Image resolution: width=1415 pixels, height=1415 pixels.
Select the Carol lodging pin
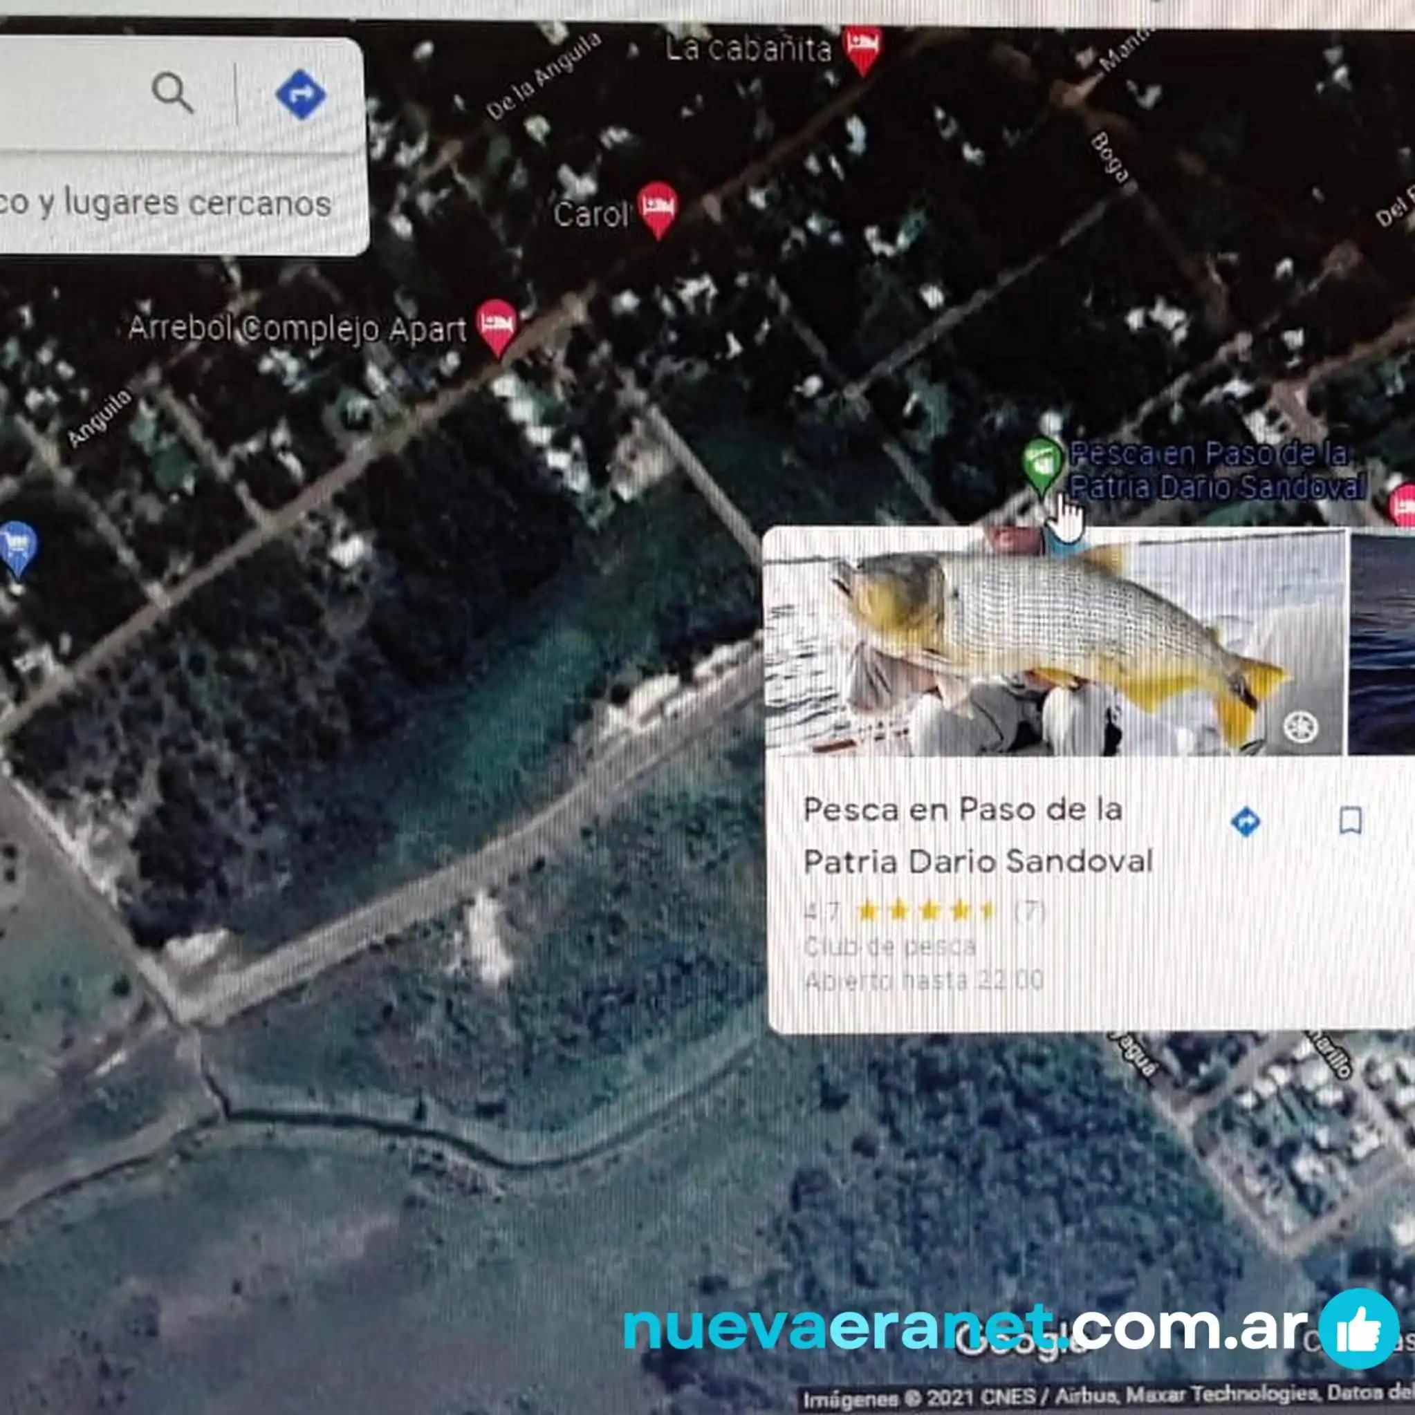657,210
